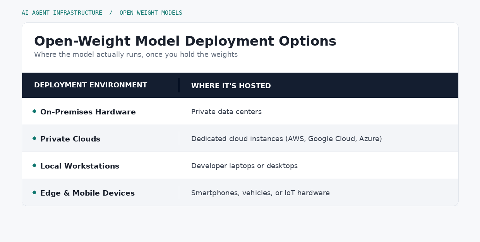Select the 'Dedicated cloud instances' cell
Image resolution: width=480 pixels, height=242 pixels.
tap(286, 139)
